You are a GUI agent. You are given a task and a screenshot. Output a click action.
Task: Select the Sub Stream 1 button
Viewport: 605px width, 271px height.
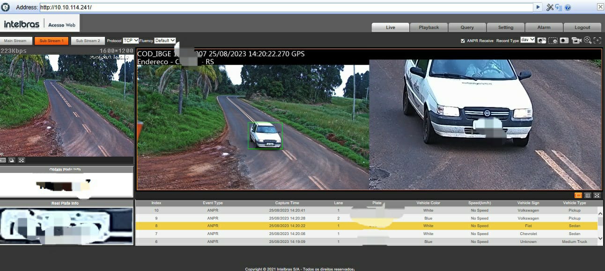pyautogui.click(x=52, y=41)
